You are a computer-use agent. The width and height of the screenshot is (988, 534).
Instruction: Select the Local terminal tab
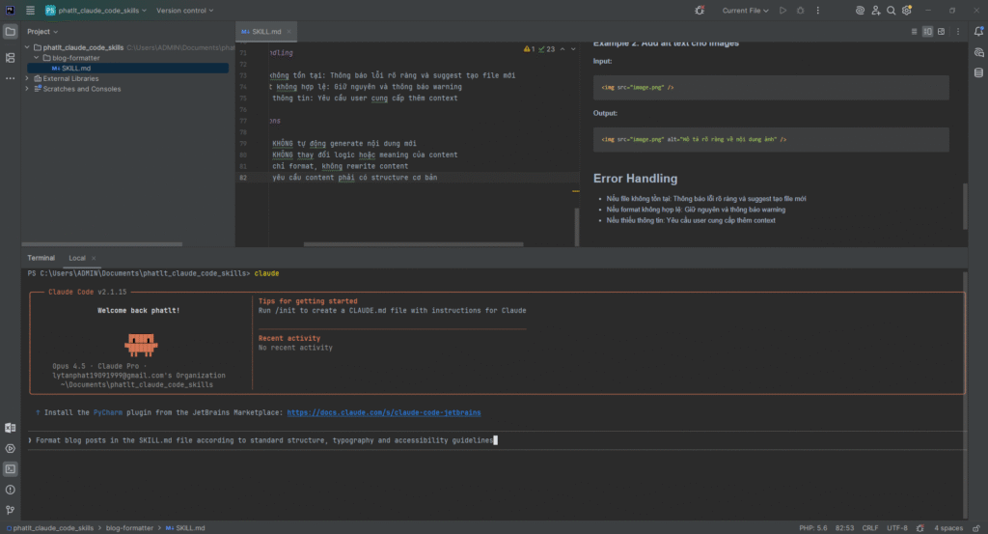75,258
